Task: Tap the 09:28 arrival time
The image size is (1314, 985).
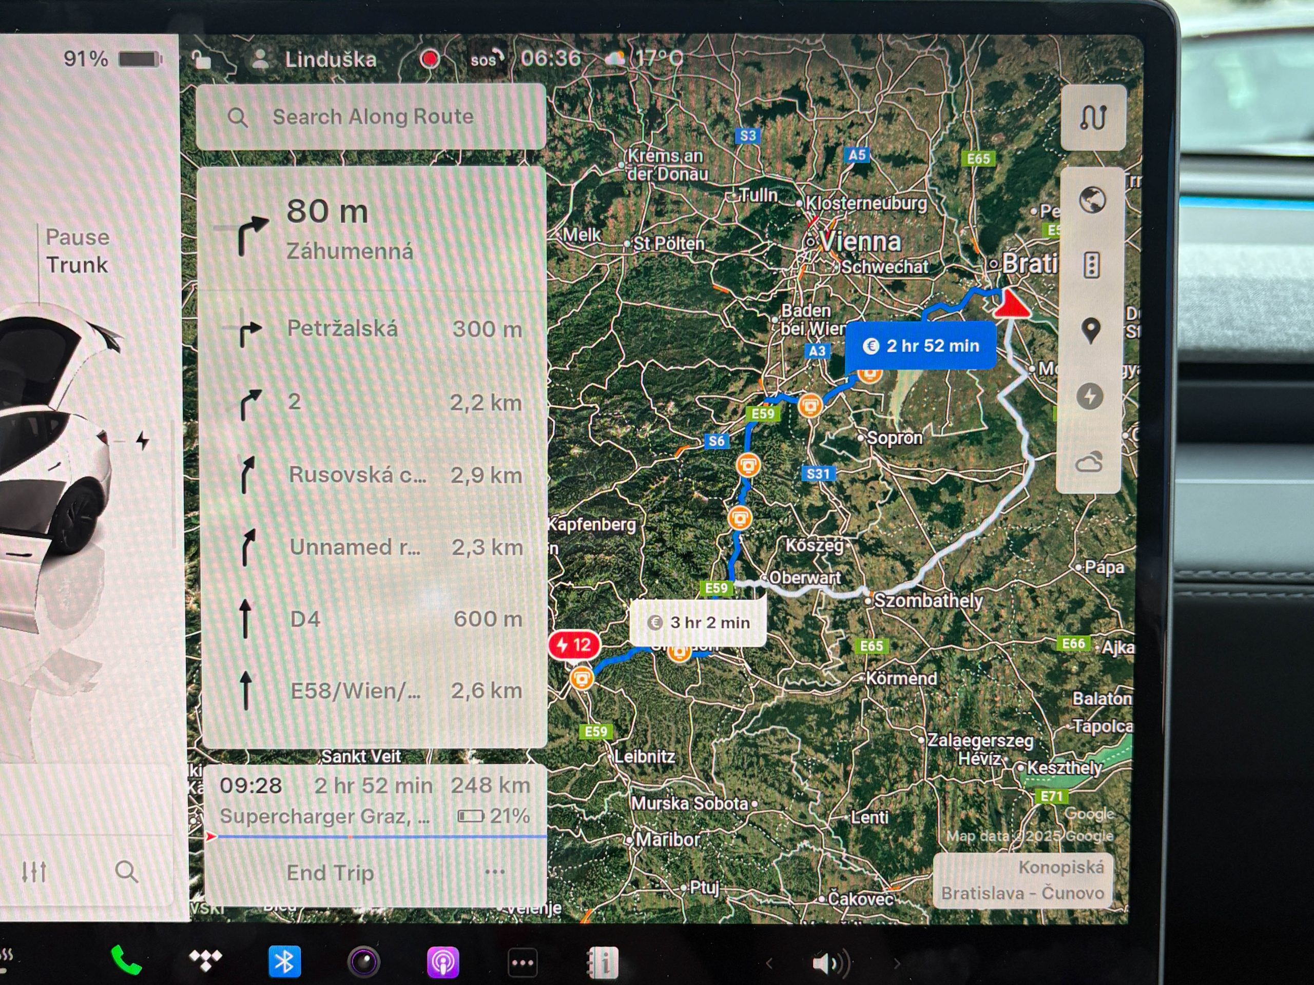Action: tap(250, 785)
